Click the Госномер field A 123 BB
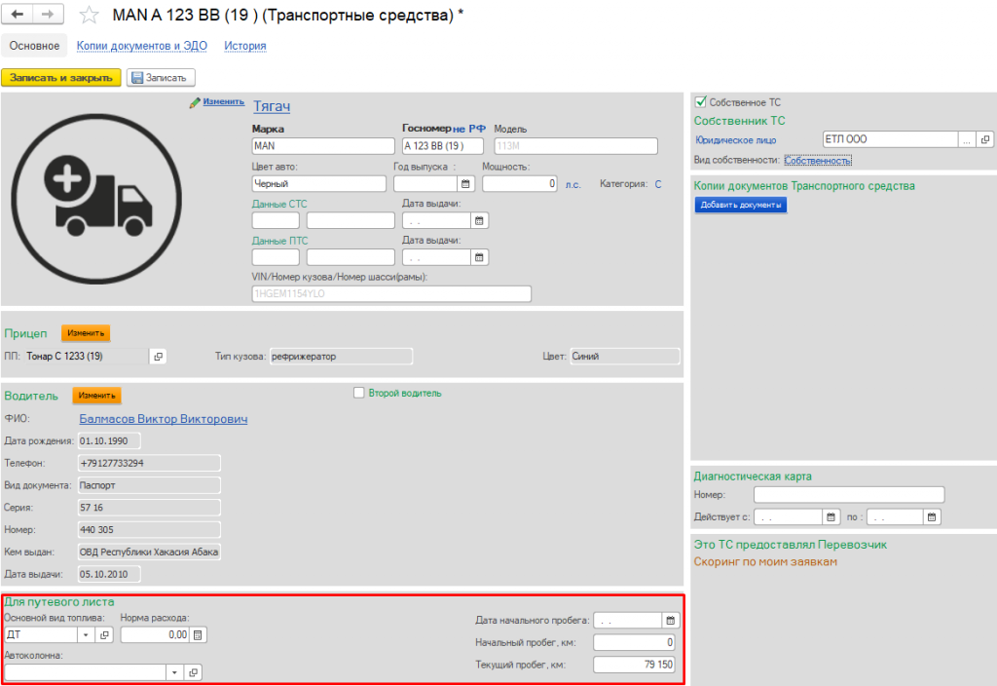Image resolution: width=997 pixels, height=686 pixels. (x=443, y=146)
